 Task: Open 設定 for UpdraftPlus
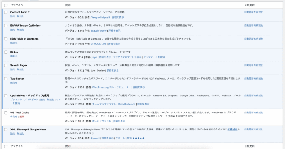coord(43,100)
